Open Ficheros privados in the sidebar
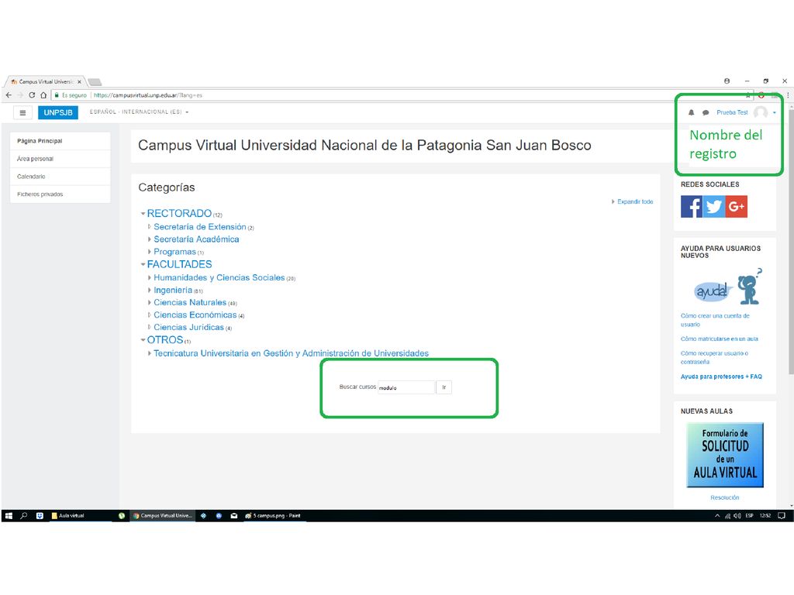This screenshot has height=595, width=794. point(60,194)
